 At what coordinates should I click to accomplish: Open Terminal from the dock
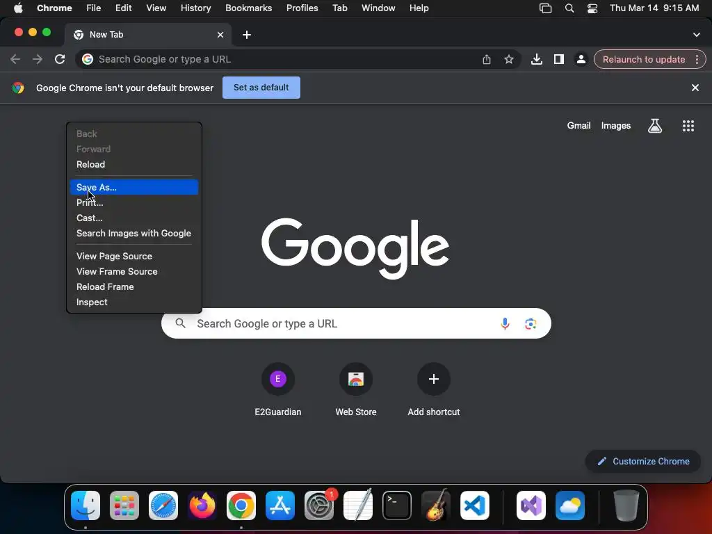[x=397, y=505]
